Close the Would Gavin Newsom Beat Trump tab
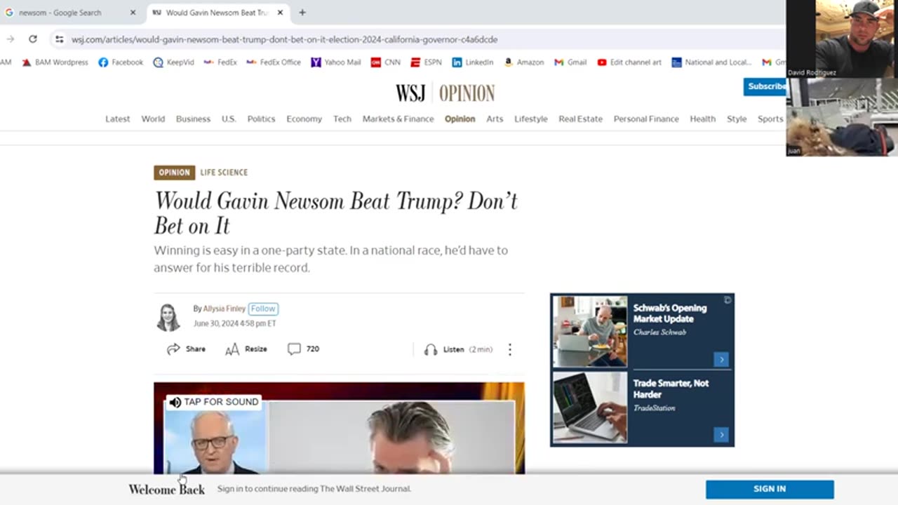This screenshot has width=898, height=505. 280,13
